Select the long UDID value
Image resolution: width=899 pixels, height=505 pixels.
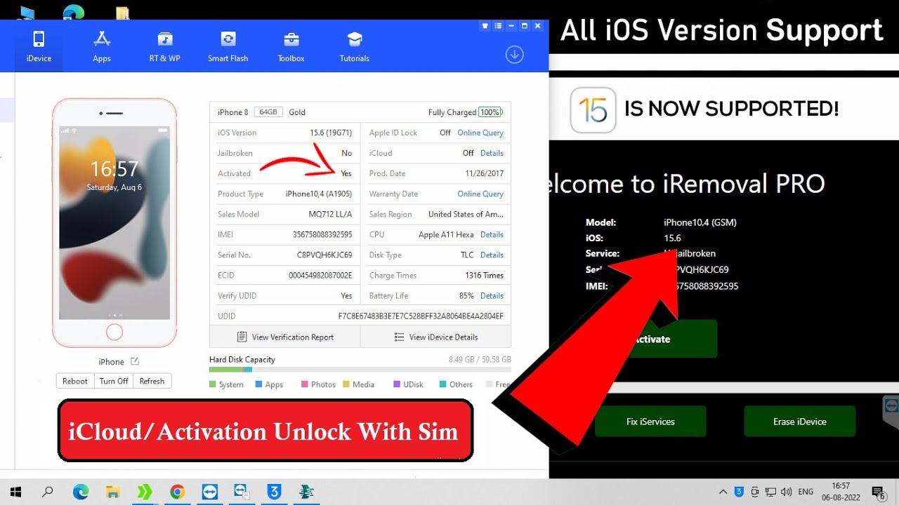[421, 316]
